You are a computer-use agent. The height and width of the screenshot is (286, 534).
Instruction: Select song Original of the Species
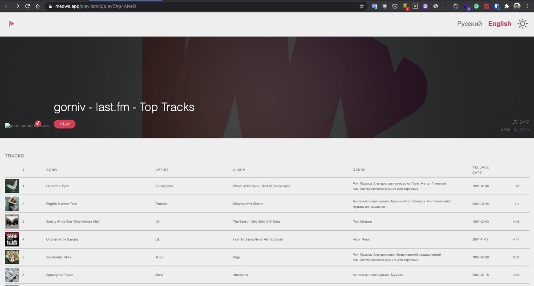[x=62, y=239]
